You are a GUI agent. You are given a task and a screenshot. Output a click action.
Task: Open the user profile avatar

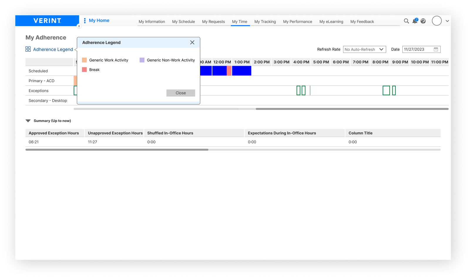pyautogui.click(x=437, y=21)
